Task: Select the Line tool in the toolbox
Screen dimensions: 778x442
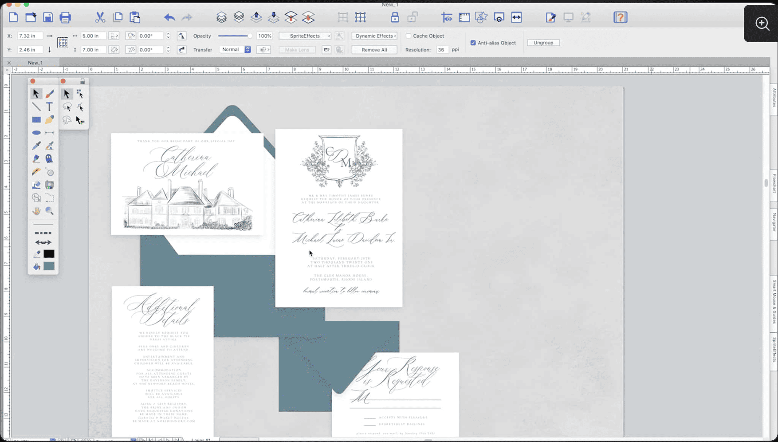Action: (36, 107)
